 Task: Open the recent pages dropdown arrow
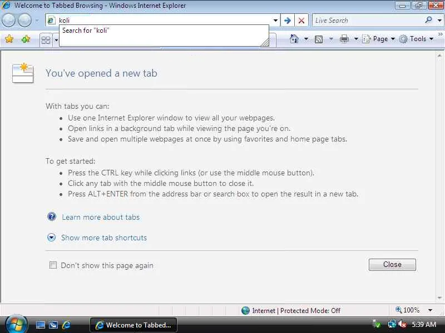pyautogui.click(x=37, y=21)
